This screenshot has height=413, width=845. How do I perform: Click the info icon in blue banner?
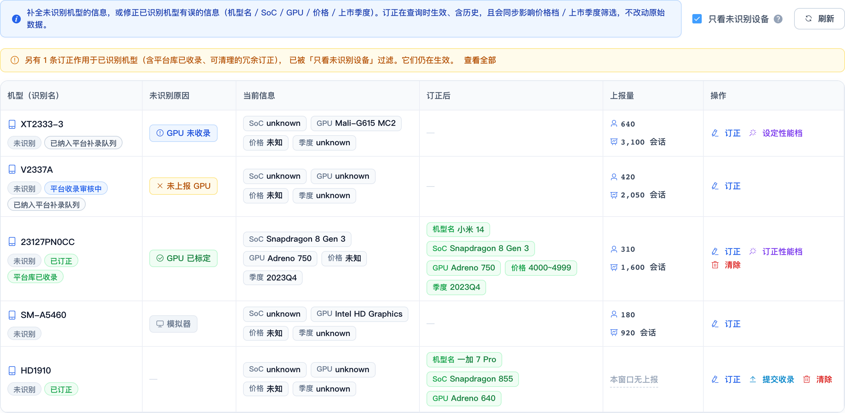(16, 19)
